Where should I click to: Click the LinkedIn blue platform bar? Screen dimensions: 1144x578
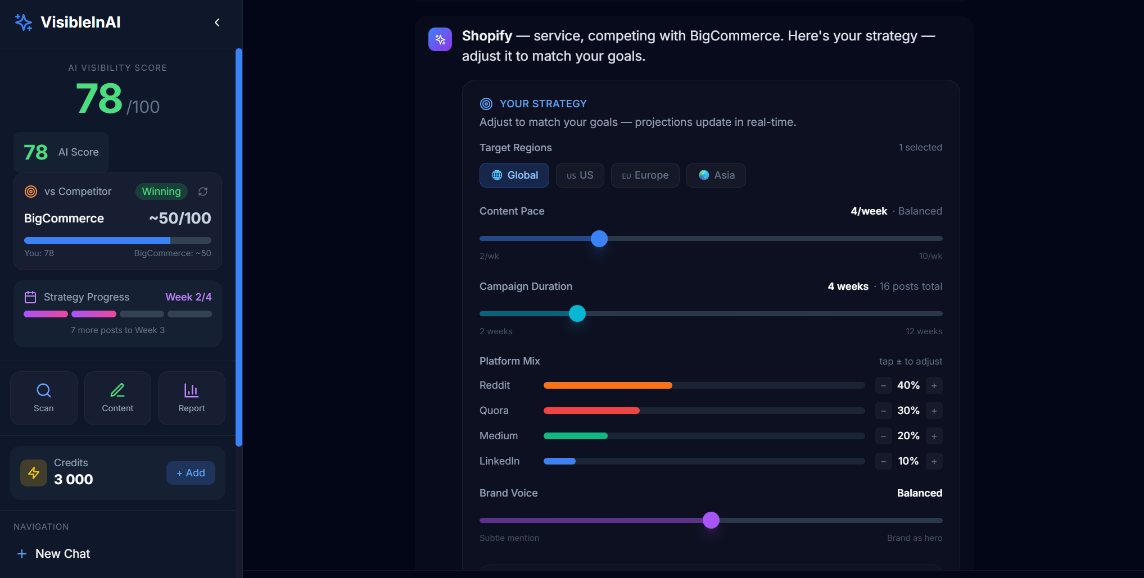tap(559, 461)
